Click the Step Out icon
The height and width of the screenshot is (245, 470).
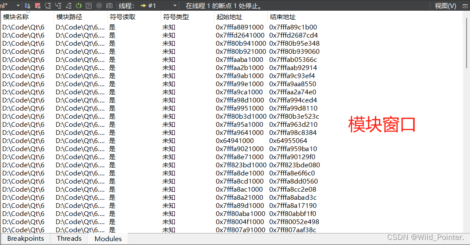(68, 6)
